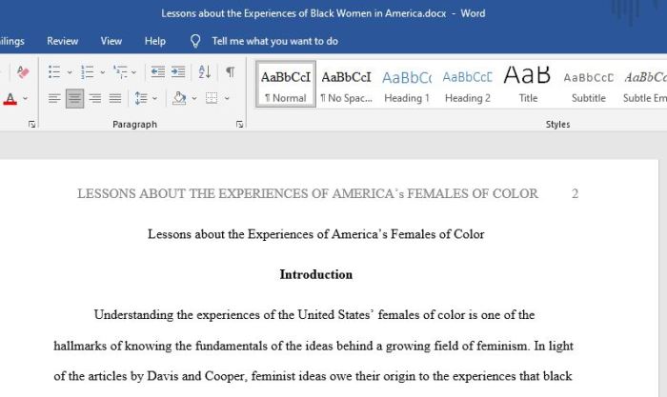Apply bullet list formatting
Screen dimensions: 667x397
click(x=54, y=72)
